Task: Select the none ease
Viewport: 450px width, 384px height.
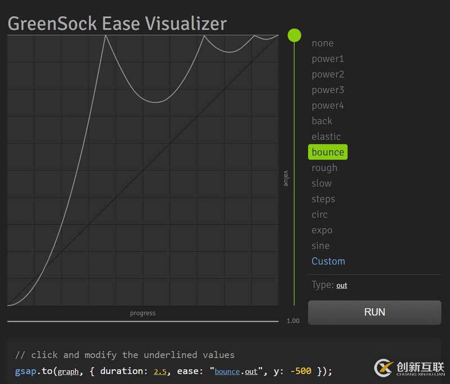Action: (x=322, y=43)
